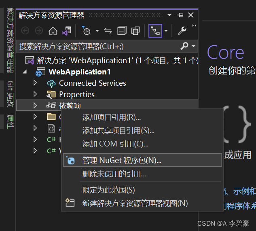
Task: Collapse the WebApplication1 project node
Action: (25, 72)
